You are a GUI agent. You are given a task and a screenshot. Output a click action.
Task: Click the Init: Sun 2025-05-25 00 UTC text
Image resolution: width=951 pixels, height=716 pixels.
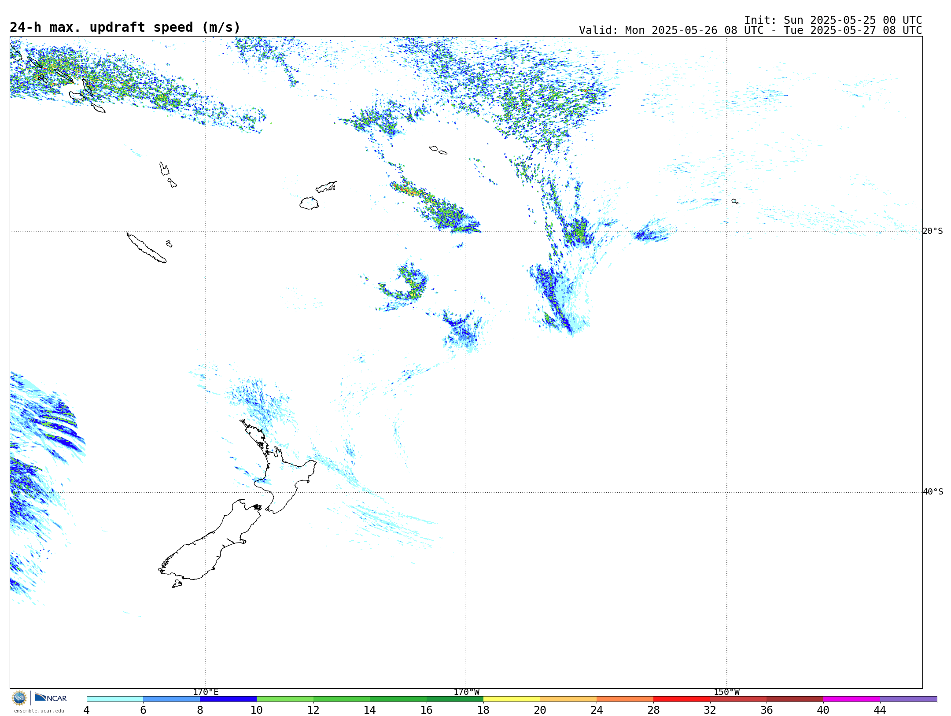pyautogui.click(x=833, y=20)
